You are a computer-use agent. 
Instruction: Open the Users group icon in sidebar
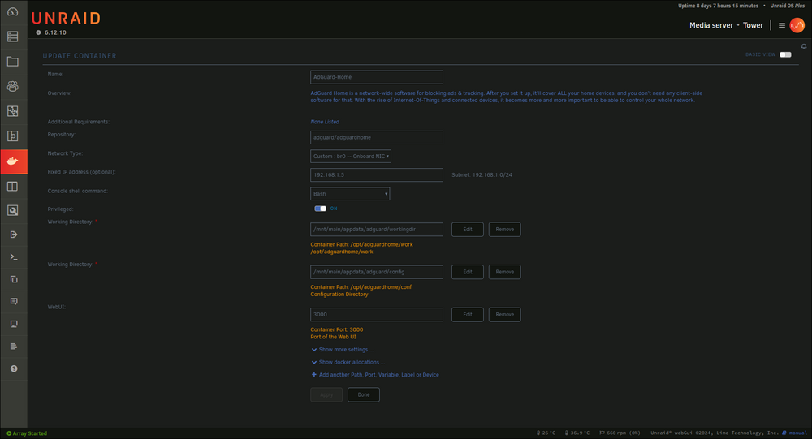tap(13, 86)
